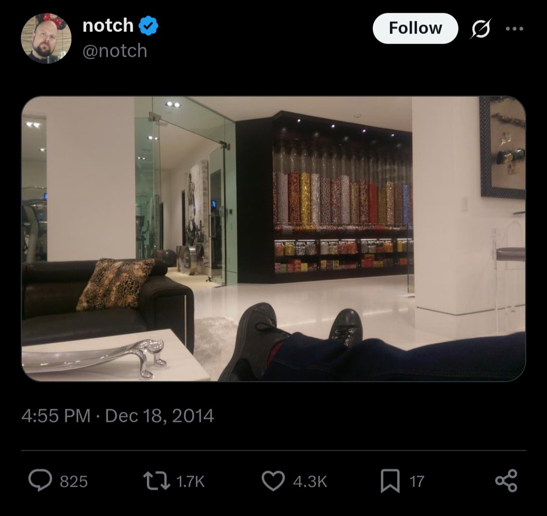Image resolution: width=547 pixels, height=516 pixels.
Task: Like the post with the heart icon
Action: pyautogui.click(x=273, y=481)
